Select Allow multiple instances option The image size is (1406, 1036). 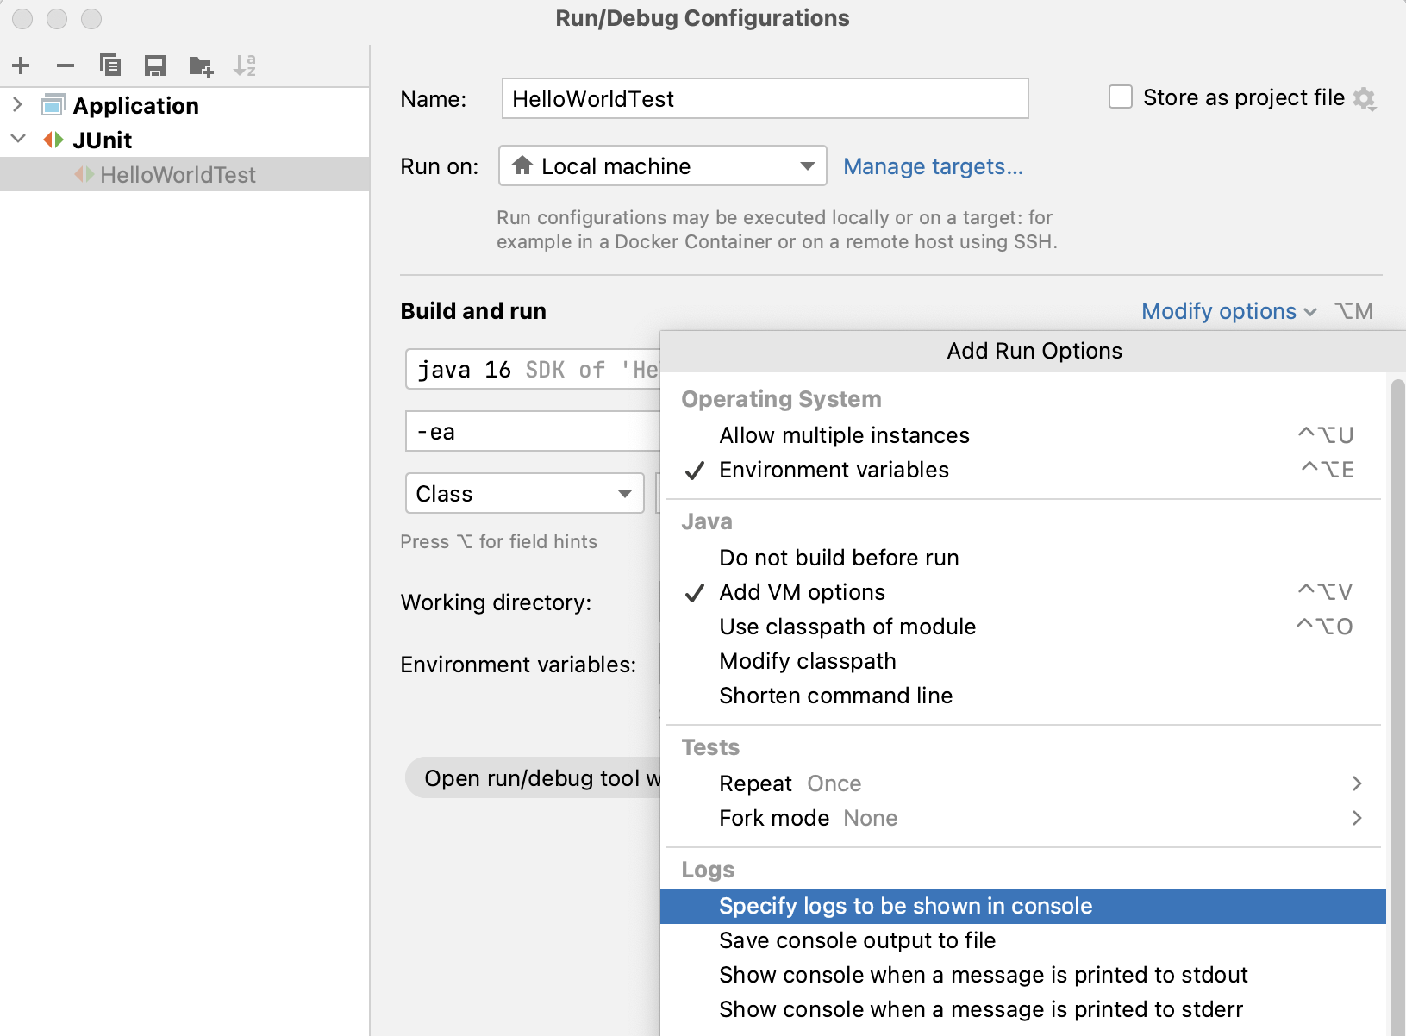(1023, 435)
